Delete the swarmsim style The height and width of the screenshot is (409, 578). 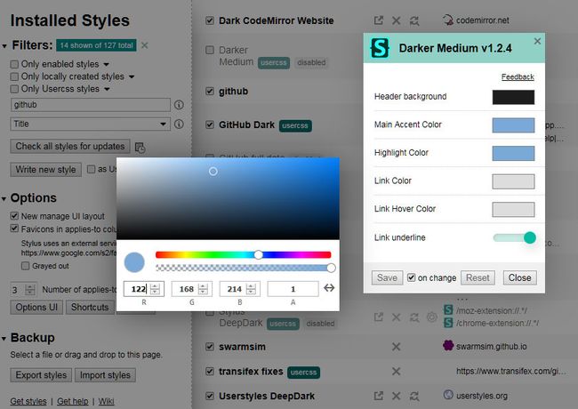(x=397, y=347)
